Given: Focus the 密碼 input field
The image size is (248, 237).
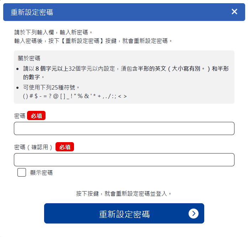Looking at the screenshot, I should click(x=124, y=129).
